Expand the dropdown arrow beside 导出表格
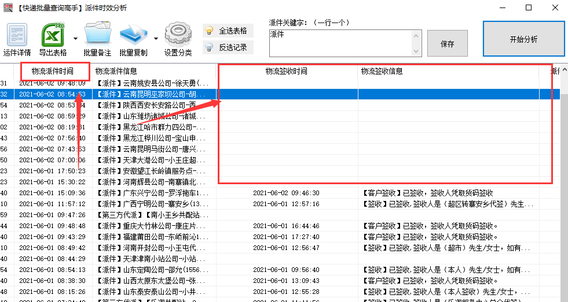568x302 pixels. tap(75, 39)
